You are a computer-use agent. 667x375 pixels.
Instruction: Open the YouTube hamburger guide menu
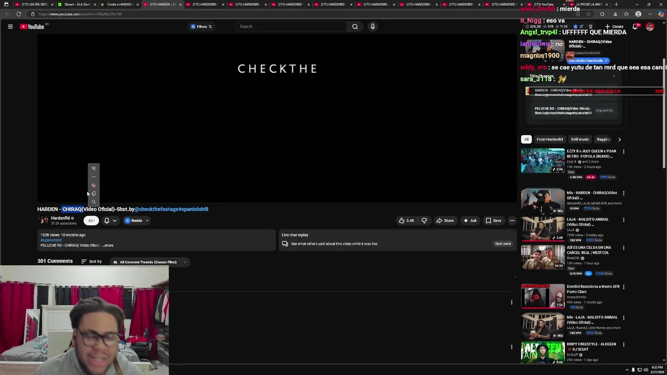pos(10,27)
